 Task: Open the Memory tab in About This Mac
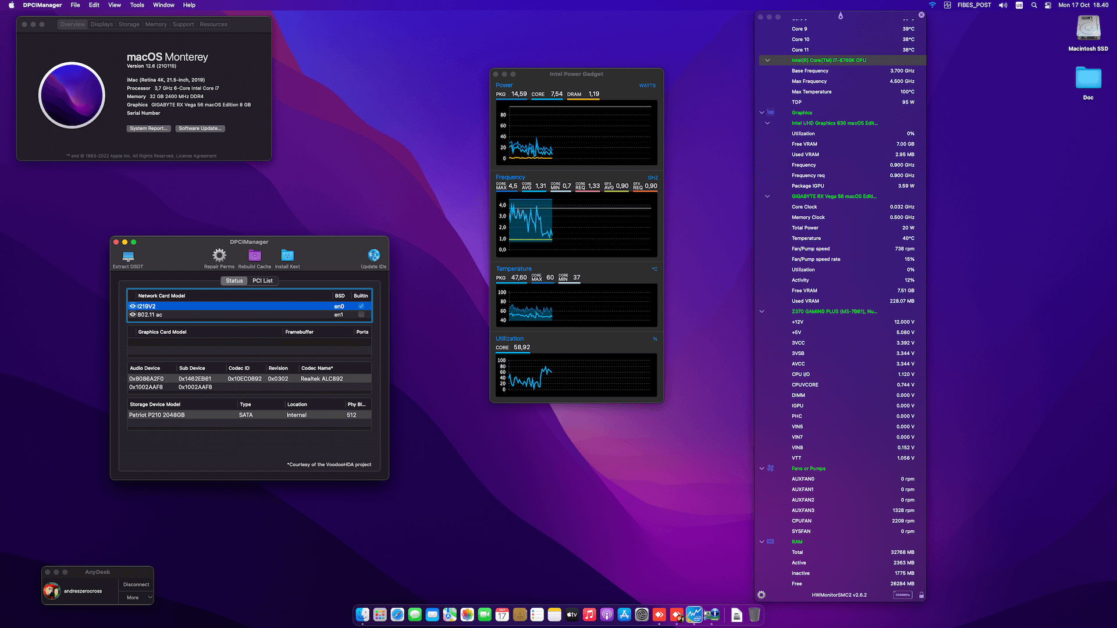pos(156,24)
